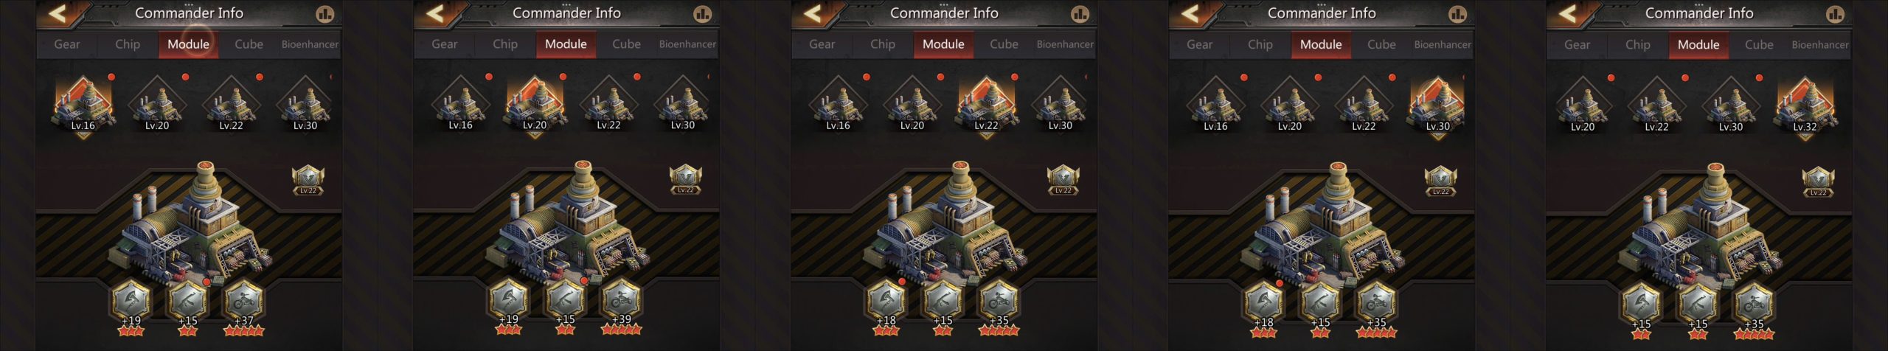Tap the Lv.22 V badge in the rightmost panel

1819,181
